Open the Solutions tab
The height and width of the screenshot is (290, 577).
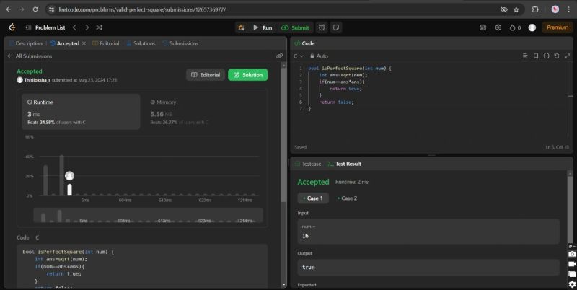click(141, 43)
